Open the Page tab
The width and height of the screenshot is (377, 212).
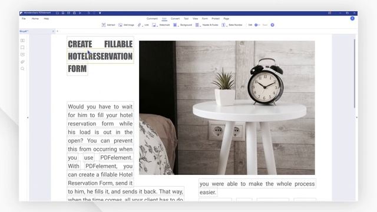(x=226, y=18)
